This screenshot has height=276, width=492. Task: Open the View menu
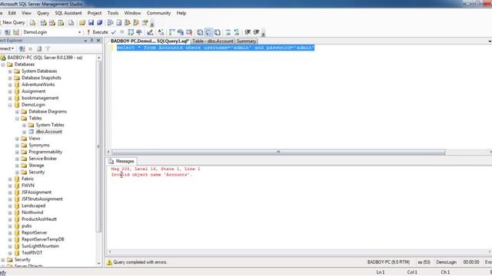tap(26, 13)
